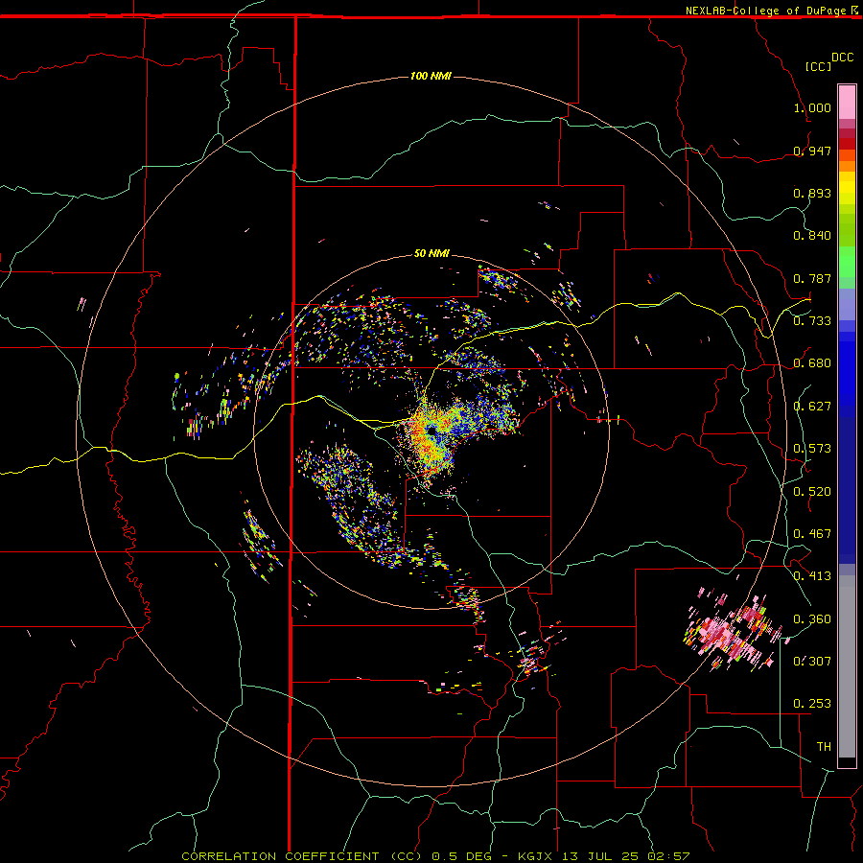
Task: Click the TH threshold label
Action: click(x=824, y=747)
